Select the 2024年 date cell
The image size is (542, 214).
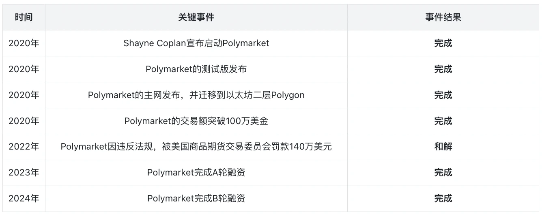24,199
